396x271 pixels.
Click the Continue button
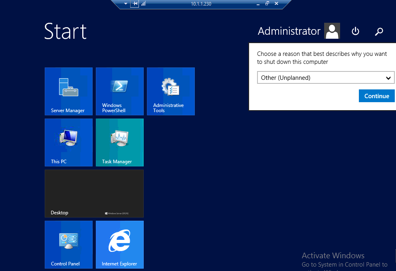point(376,96)
